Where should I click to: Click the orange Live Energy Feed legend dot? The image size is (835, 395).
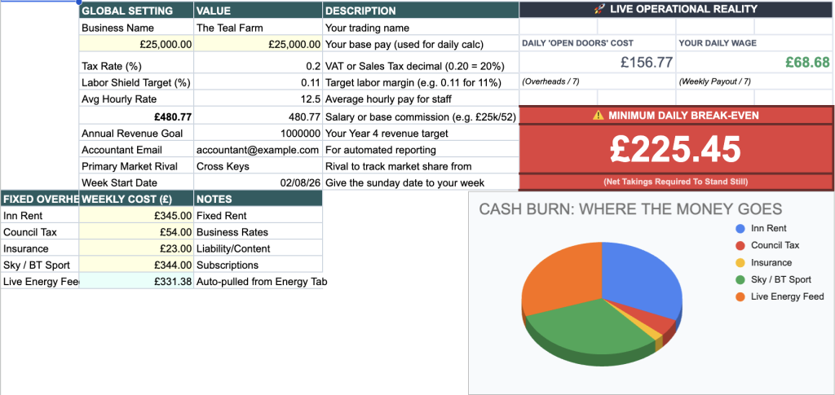coord(740,297)
